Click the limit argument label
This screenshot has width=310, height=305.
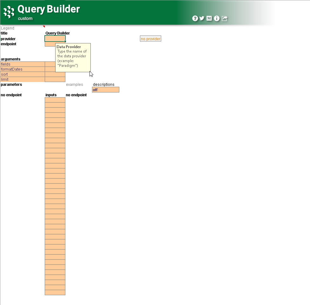click(4, 79)
